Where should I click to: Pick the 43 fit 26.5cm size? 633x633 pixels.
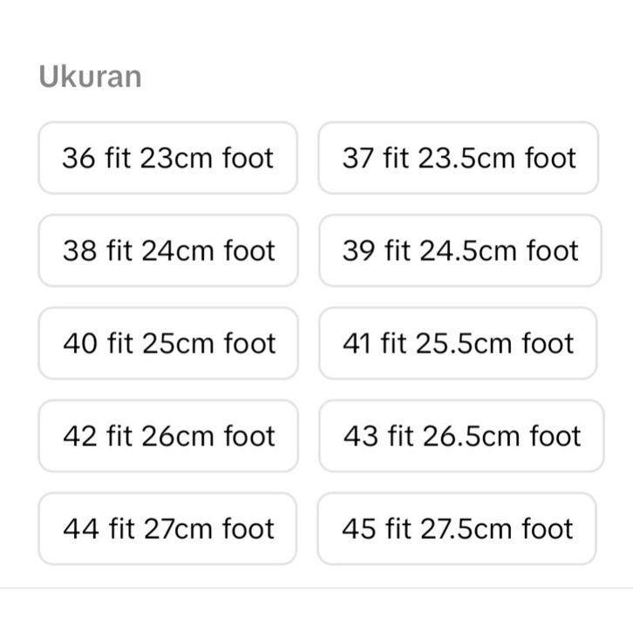pyautogui.click(x=461, y=435)
